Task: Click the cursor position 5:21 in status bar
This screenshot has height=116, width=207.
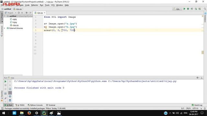Action: tap(182, 109)
